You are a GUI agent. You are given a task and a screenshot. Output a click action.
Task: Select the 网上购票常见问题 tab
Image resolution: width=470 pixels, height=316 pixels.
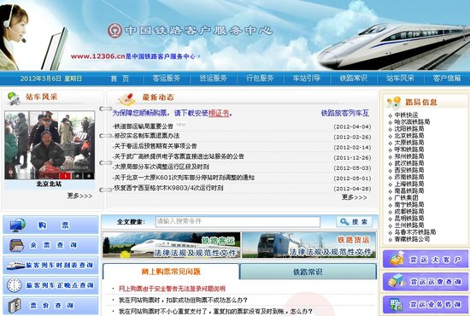(171, 272)
